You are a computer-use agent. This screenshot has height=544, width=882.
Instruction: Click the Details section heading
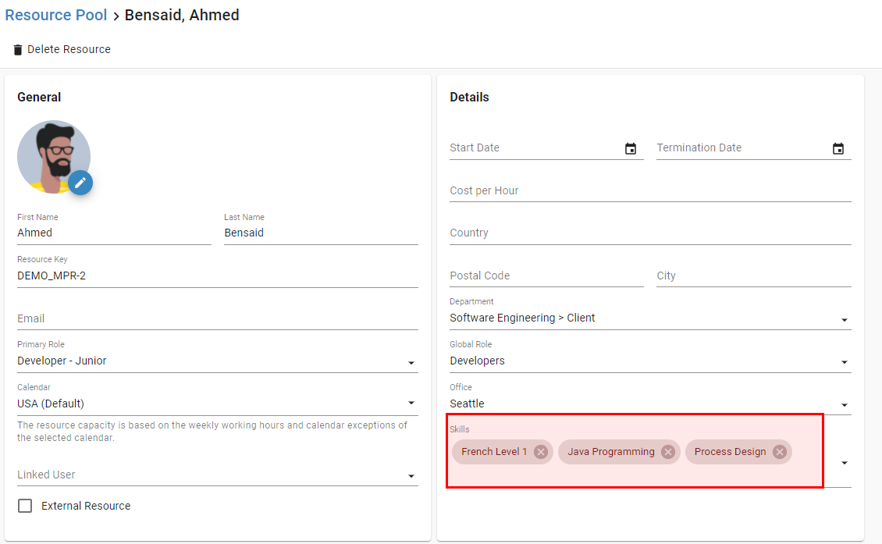(469, 97)
